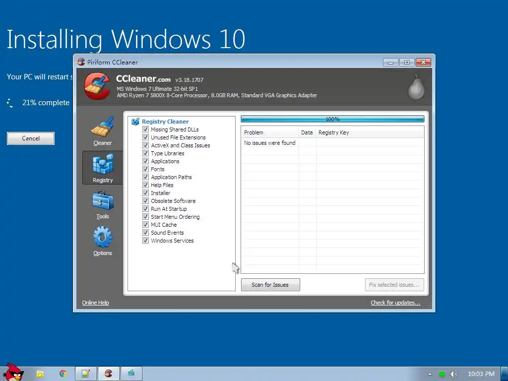Click the Data column header
The image size is (508, 381).
307,132
